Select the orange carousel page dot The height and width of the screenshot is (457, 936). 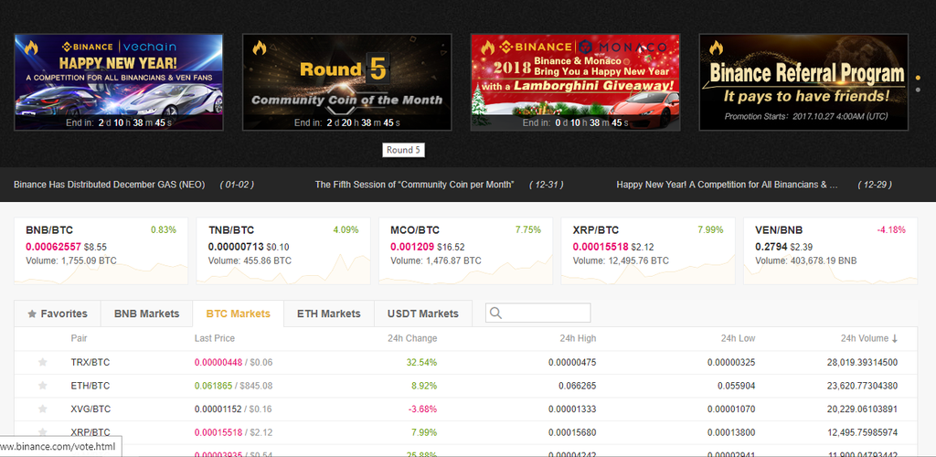[x=918, y=78]
